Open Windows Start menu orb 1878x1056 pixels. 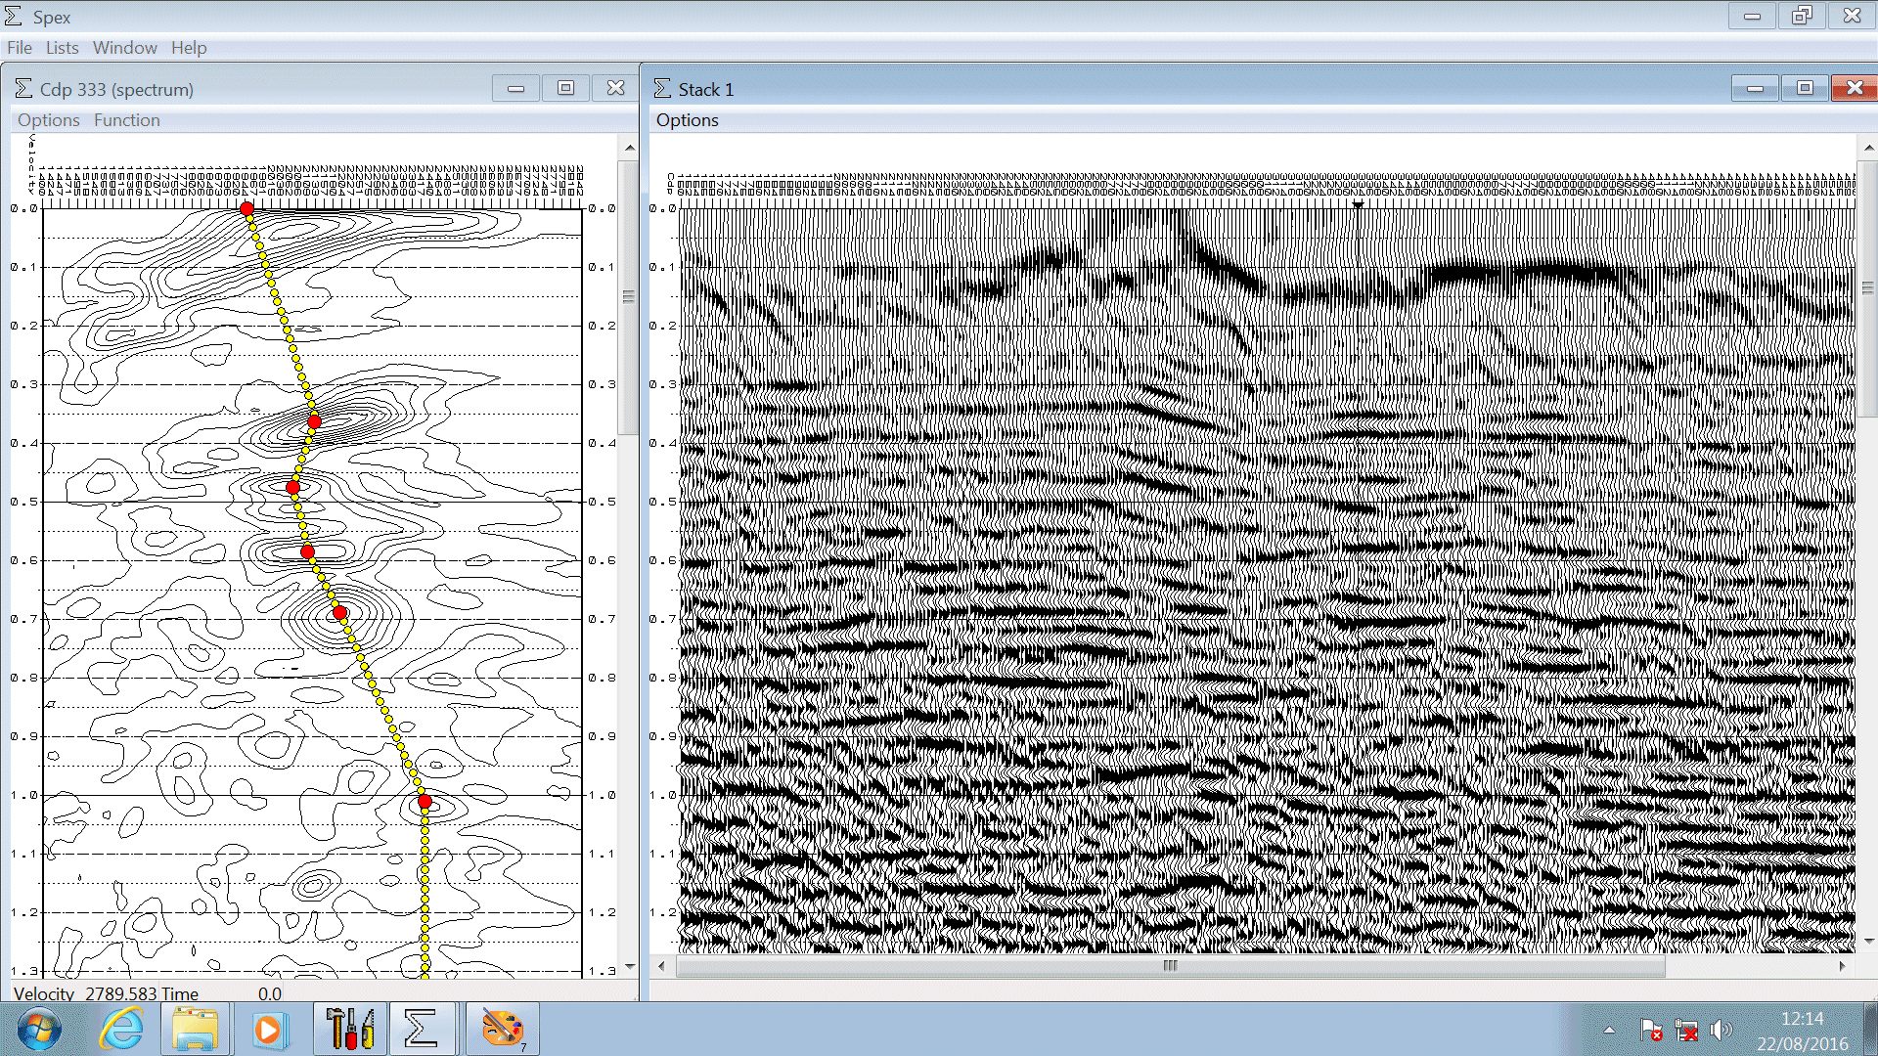pyautogui.click(x=39, y=1029)
